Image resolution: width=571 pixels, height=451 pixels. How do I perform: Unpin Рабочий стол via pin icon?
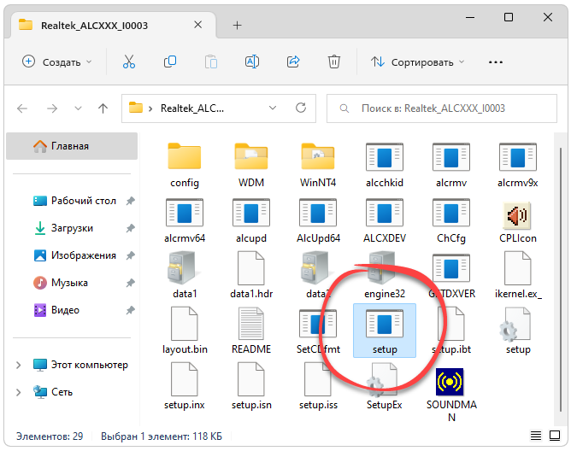131,201
